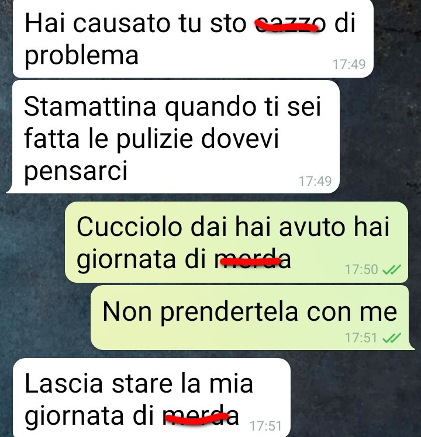
Task: Select the green "Cucciolo dai hai avuto" message
Action: pyautogui.click(x=236, y=242)
